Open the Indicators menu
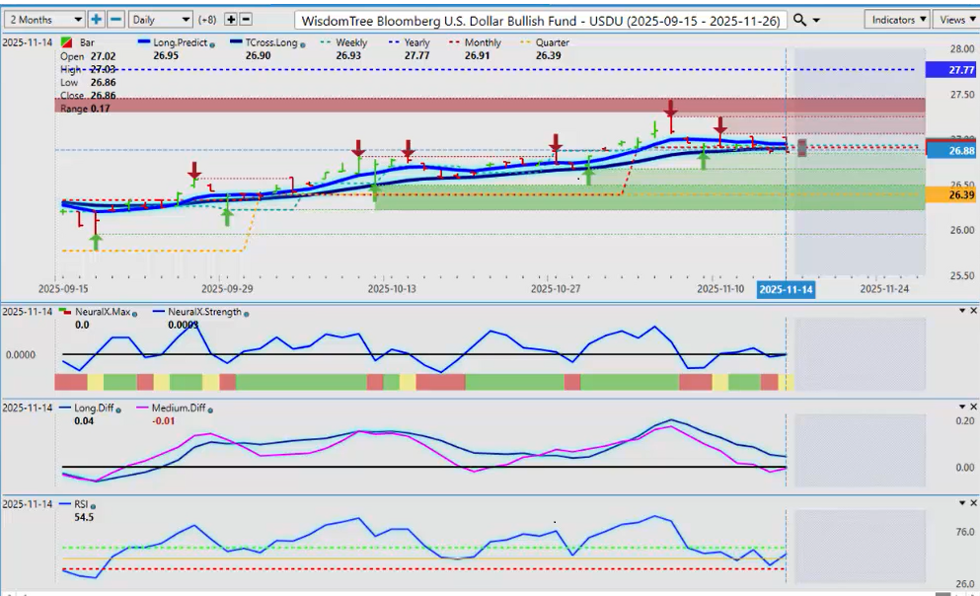 (897, 20)
